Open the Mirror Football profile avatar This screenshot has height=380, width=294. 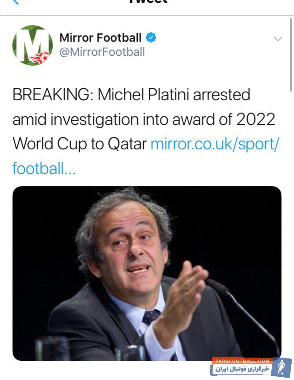coord(33,45)
